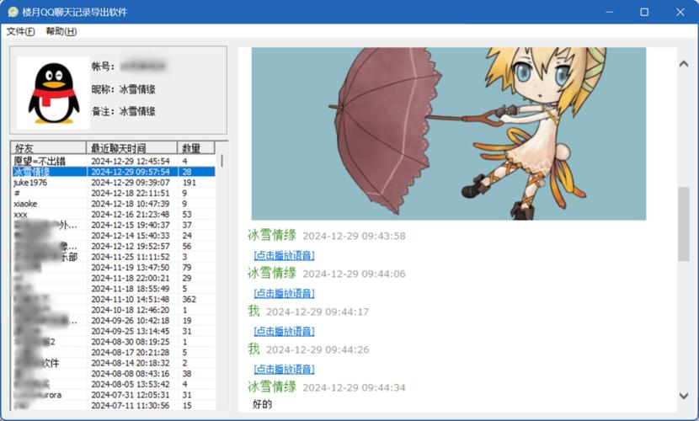Screen dimensions: 699x421
Task: Click the anime girl umbrella image
Action: [x=448, y=133]
